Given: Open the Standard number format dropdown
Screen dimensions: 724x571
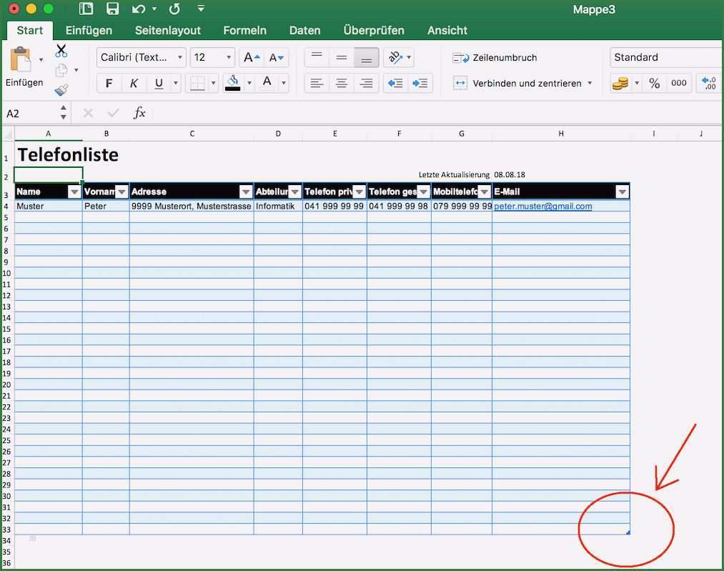Looking at the screenshot, I should (665, 58).
